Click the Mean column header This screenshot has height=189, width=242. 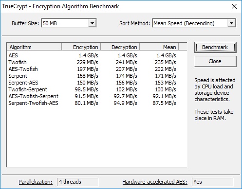click(x=159, y=47)
